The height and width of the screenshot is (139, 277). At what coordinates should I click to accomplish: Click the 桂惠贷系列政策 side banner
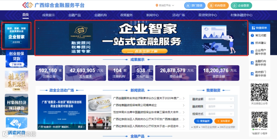(16, 81)
